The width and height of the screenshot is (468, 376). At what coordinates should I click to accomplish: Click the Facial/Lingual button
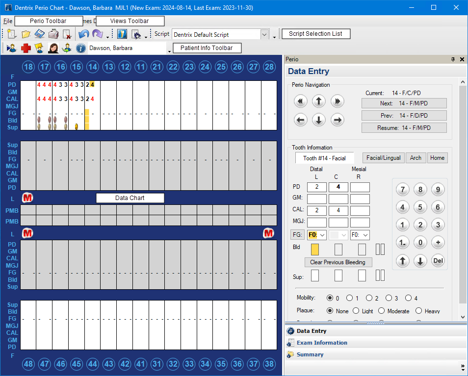point(383,158)
